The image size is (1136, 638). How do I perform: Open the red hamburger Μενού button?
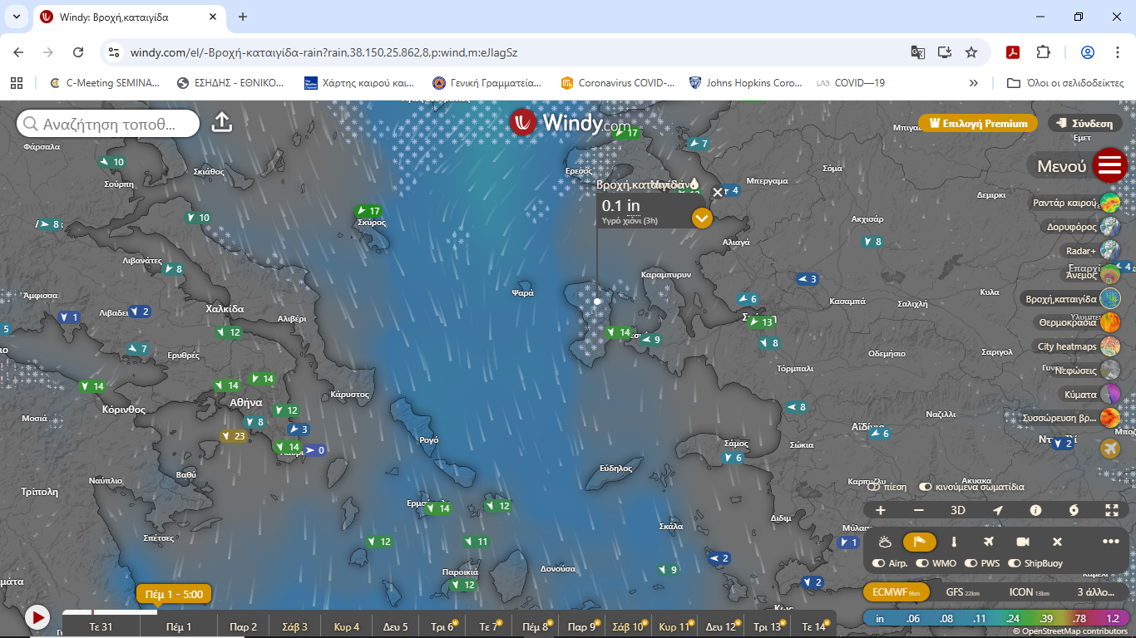(1109, 165)
